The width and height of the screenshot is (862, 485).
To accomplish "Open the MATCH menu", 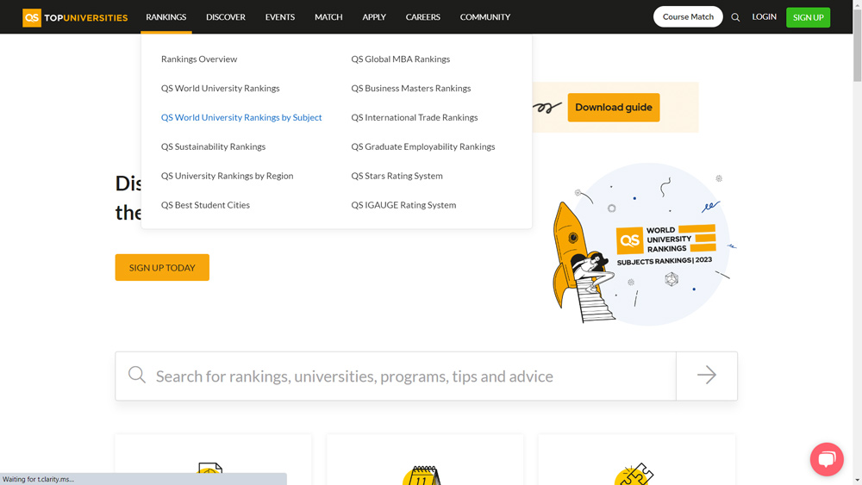I will point(328,17).
